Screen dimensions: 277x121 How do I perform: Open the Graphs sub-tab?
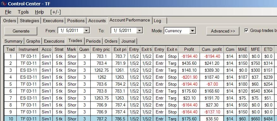tap(33, 41)
